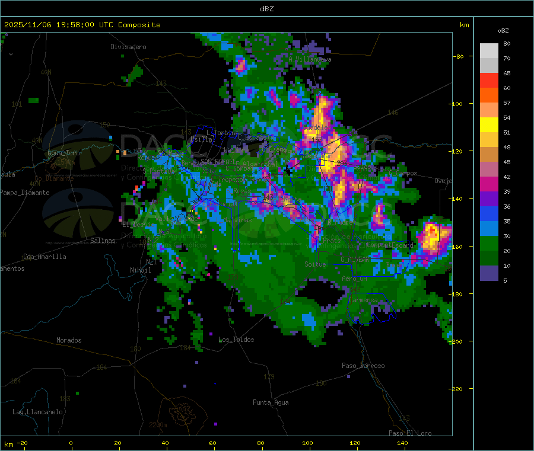Click the 'Los_Toldos' map label
The height and width of the screenshot is (451, 534).
coord(236,340)
